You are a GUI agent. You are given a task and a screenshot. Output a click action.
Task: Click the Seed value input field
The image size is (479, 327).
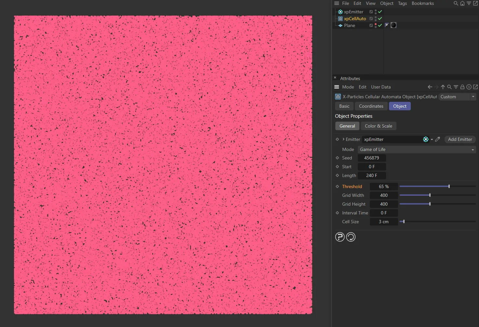pos(372,158)
